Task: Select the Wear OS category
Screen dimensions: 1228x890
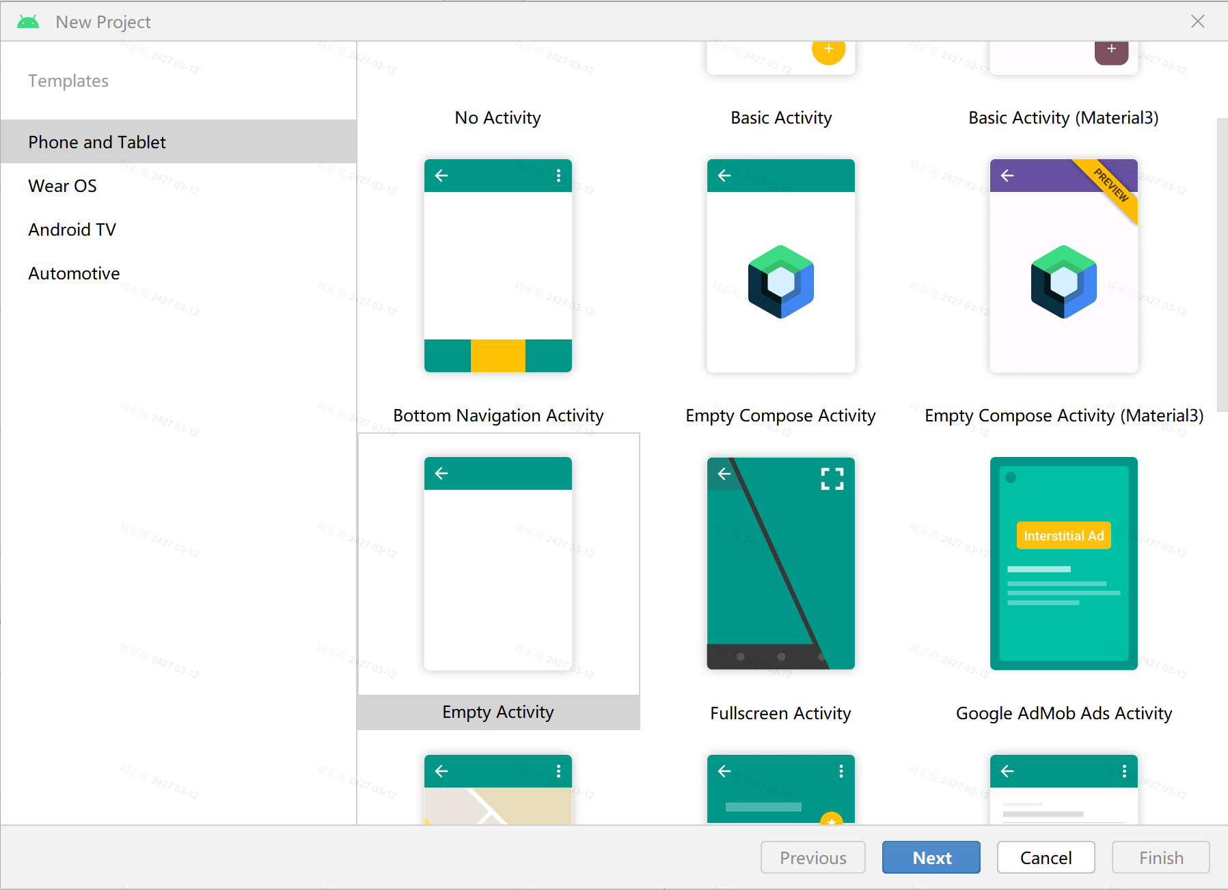Action: pyautogui.click(x=178, y=185)
